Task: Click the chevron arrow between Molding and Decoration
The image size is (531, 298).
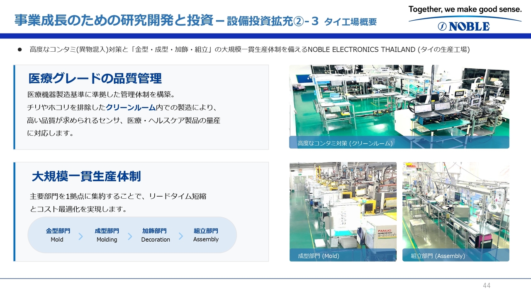Action: (130, 236)
